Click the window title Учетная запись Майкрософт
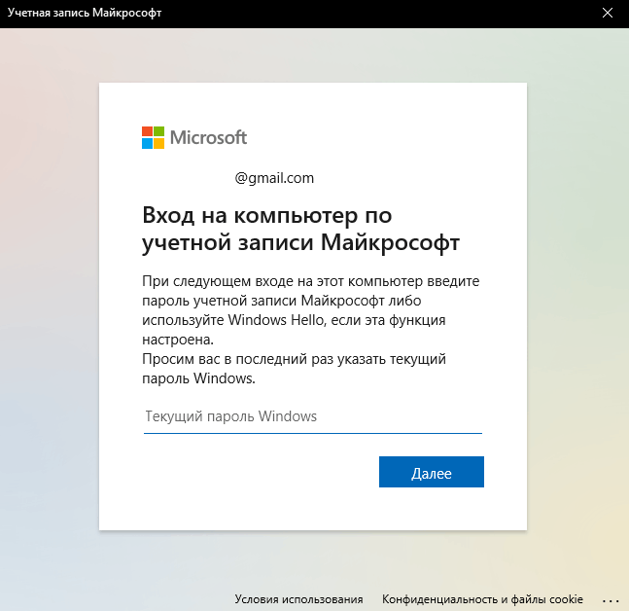Image resolution: width=629 pixels, height=611 pixels. (85, 13)
